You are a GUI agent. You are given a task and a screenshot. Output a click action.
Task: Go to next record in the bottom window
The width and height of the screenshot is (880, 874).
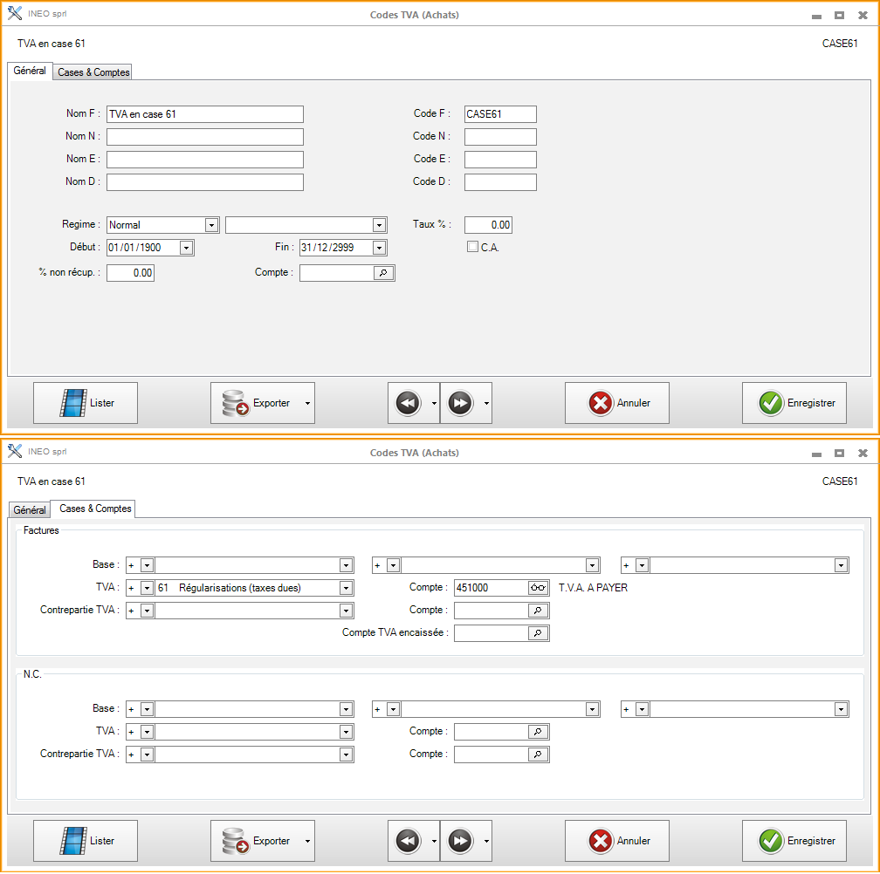coord(460,841)
